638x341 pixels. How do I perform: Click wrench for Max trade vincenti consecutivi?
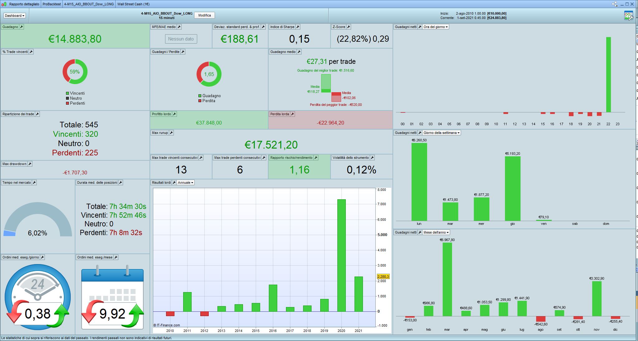tap(201, 158)
